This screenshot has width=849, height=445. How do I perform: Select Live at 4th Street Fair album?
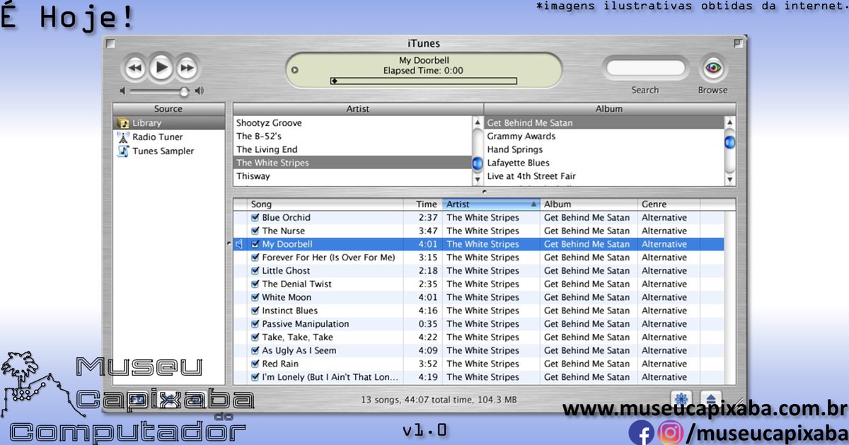605,176
